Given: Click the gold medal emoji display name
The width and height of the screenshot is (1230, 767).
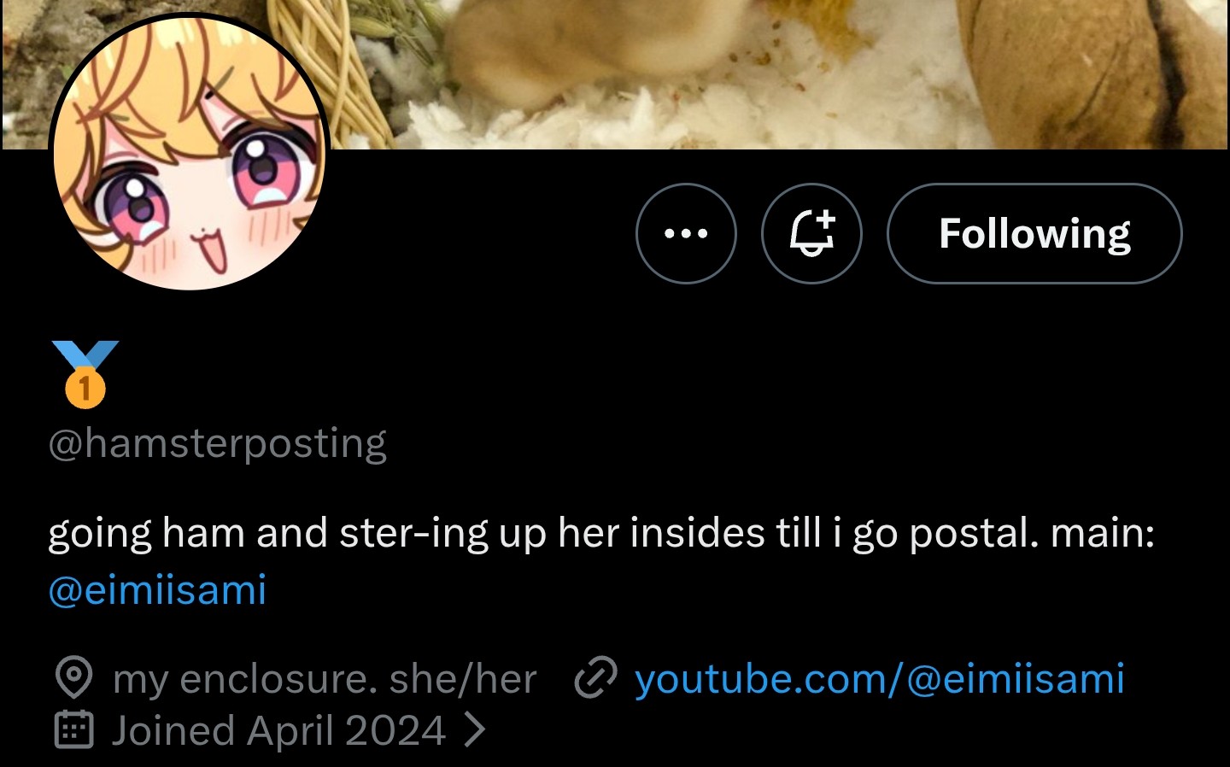Looking at the screenshot, I should point(85,374).
